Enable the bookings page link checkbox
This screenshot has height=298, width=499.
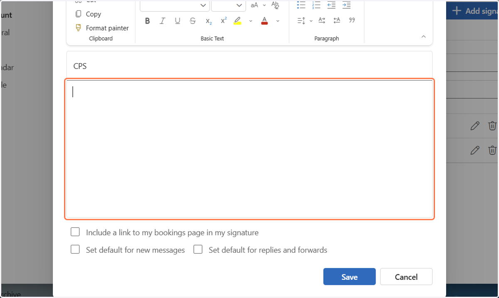coord(75,232)
